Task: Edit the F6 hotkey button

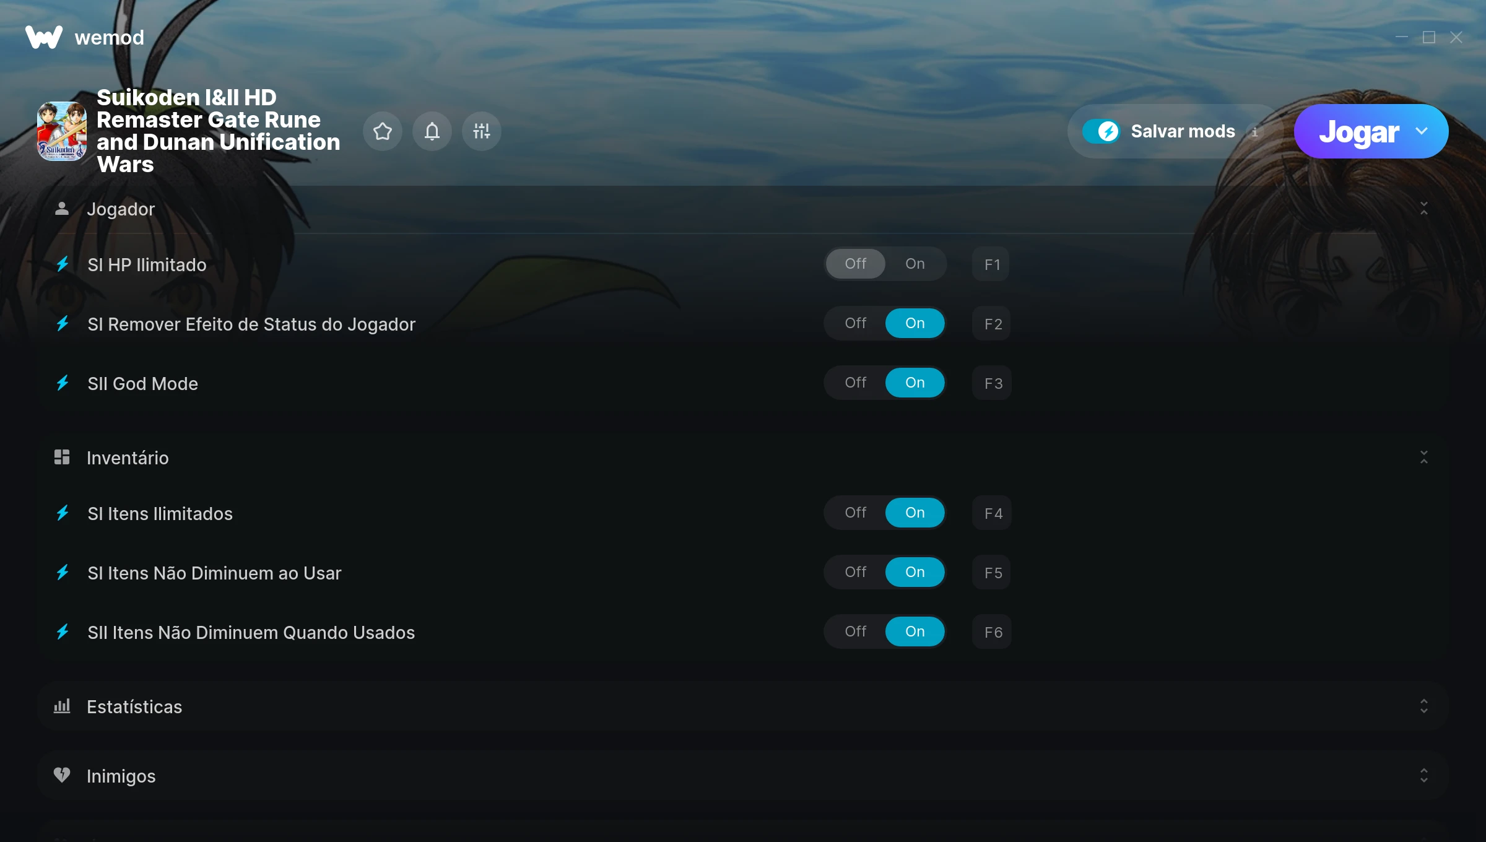Action: tap(991, 632)
